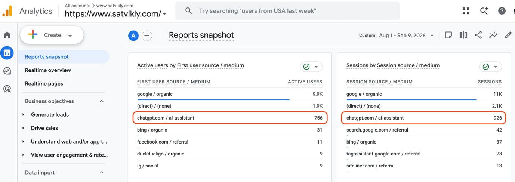The height and width of the screenshot is (182, 515).
Task: Click the edit comparisons columns icon
Action: [x=463, y=35]
